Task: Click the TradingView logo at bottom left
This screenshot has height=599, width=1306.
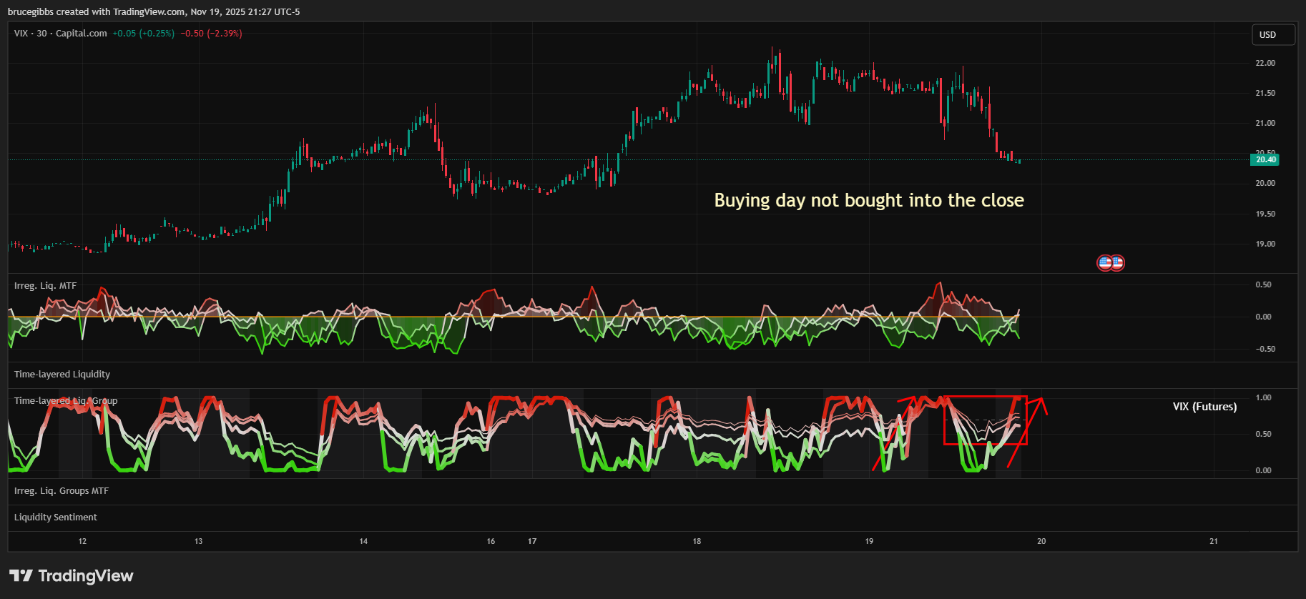Action: (72, 576)
